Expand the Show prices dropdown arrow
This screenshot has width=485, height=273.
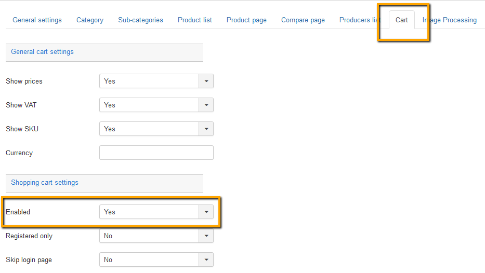tap(206, 81)
